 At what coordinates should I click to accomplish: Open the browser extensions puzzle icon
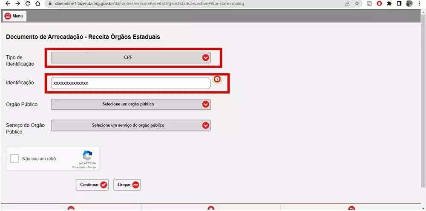click(x=389, y=3)
